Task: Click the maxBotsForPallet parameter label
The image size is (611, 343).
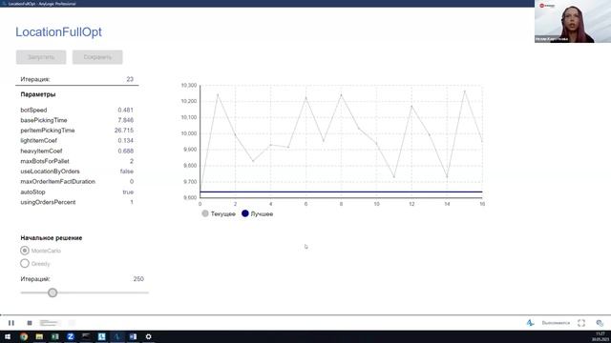Action: point(45,161)
